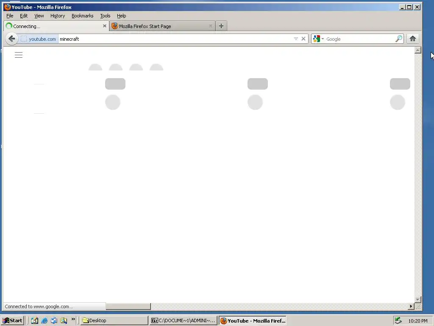Image resolution: width=434 pixels, height=326 pixels.
Task: Stop loading with the address bar X
Action: [x=303, y=39]
